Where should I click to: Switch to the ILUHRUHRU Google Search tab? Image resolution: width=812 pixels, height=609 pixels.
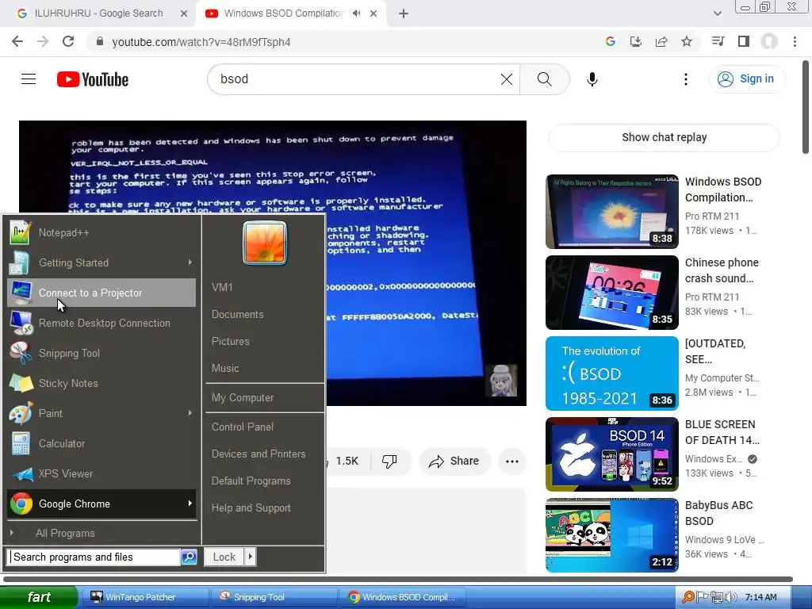(x=98, y=13)
